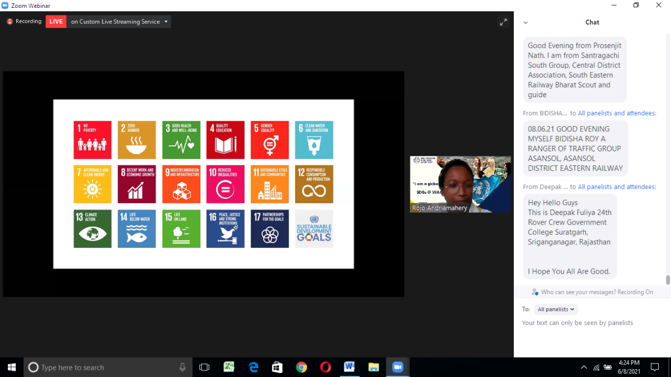Open Microsoft Word from the taskbar
The image size is (671, 377).
coord(349,367)
